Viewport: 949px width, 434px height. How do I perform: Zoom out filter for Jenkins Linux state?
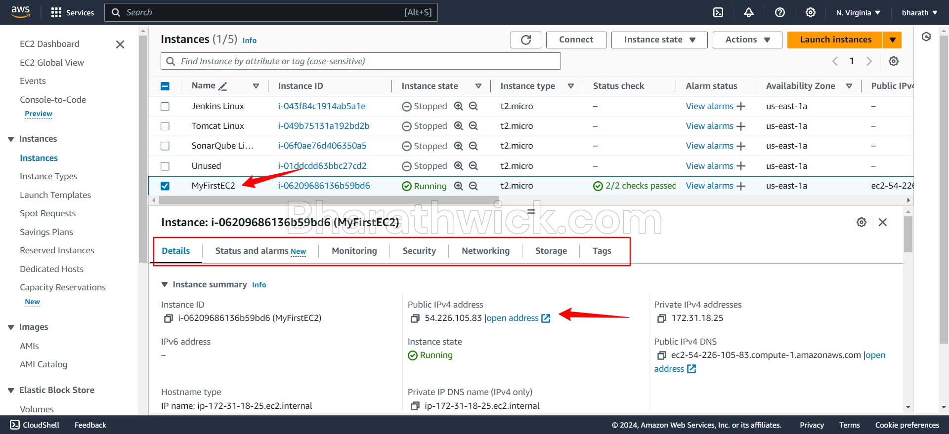coord(474,106)
